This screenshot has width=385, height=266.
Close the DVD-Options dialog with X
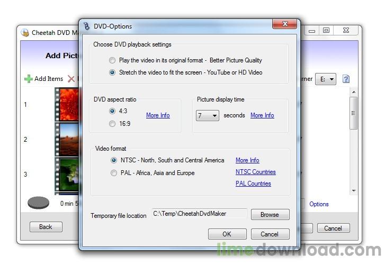(284, 24)
